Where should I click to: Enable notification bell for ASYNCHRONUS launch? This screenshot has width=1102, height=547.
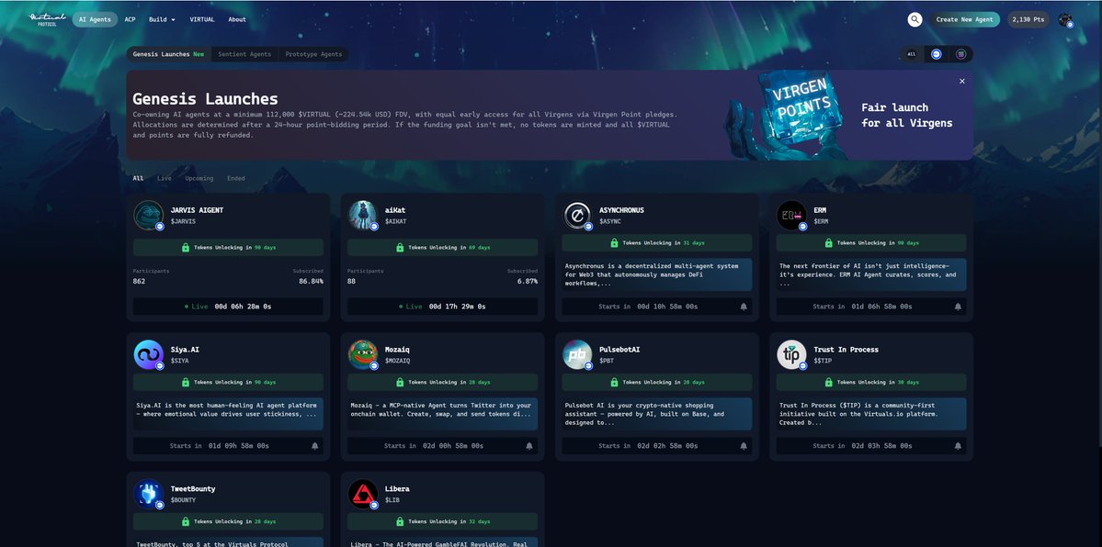pyautogui.click(x=744, y=307)
